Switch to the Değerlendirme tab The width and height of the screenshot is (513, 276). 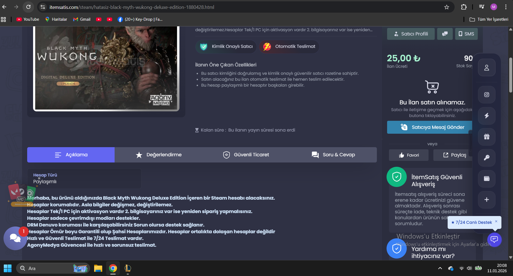158,155
